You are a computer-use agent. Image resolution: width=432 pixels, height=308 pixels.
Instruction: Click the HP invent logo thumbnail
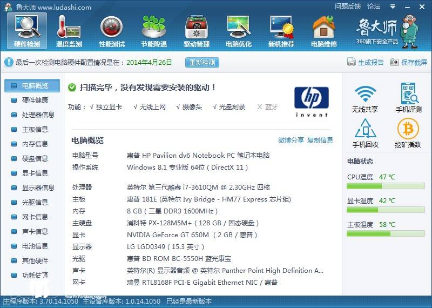click(311, 101)
